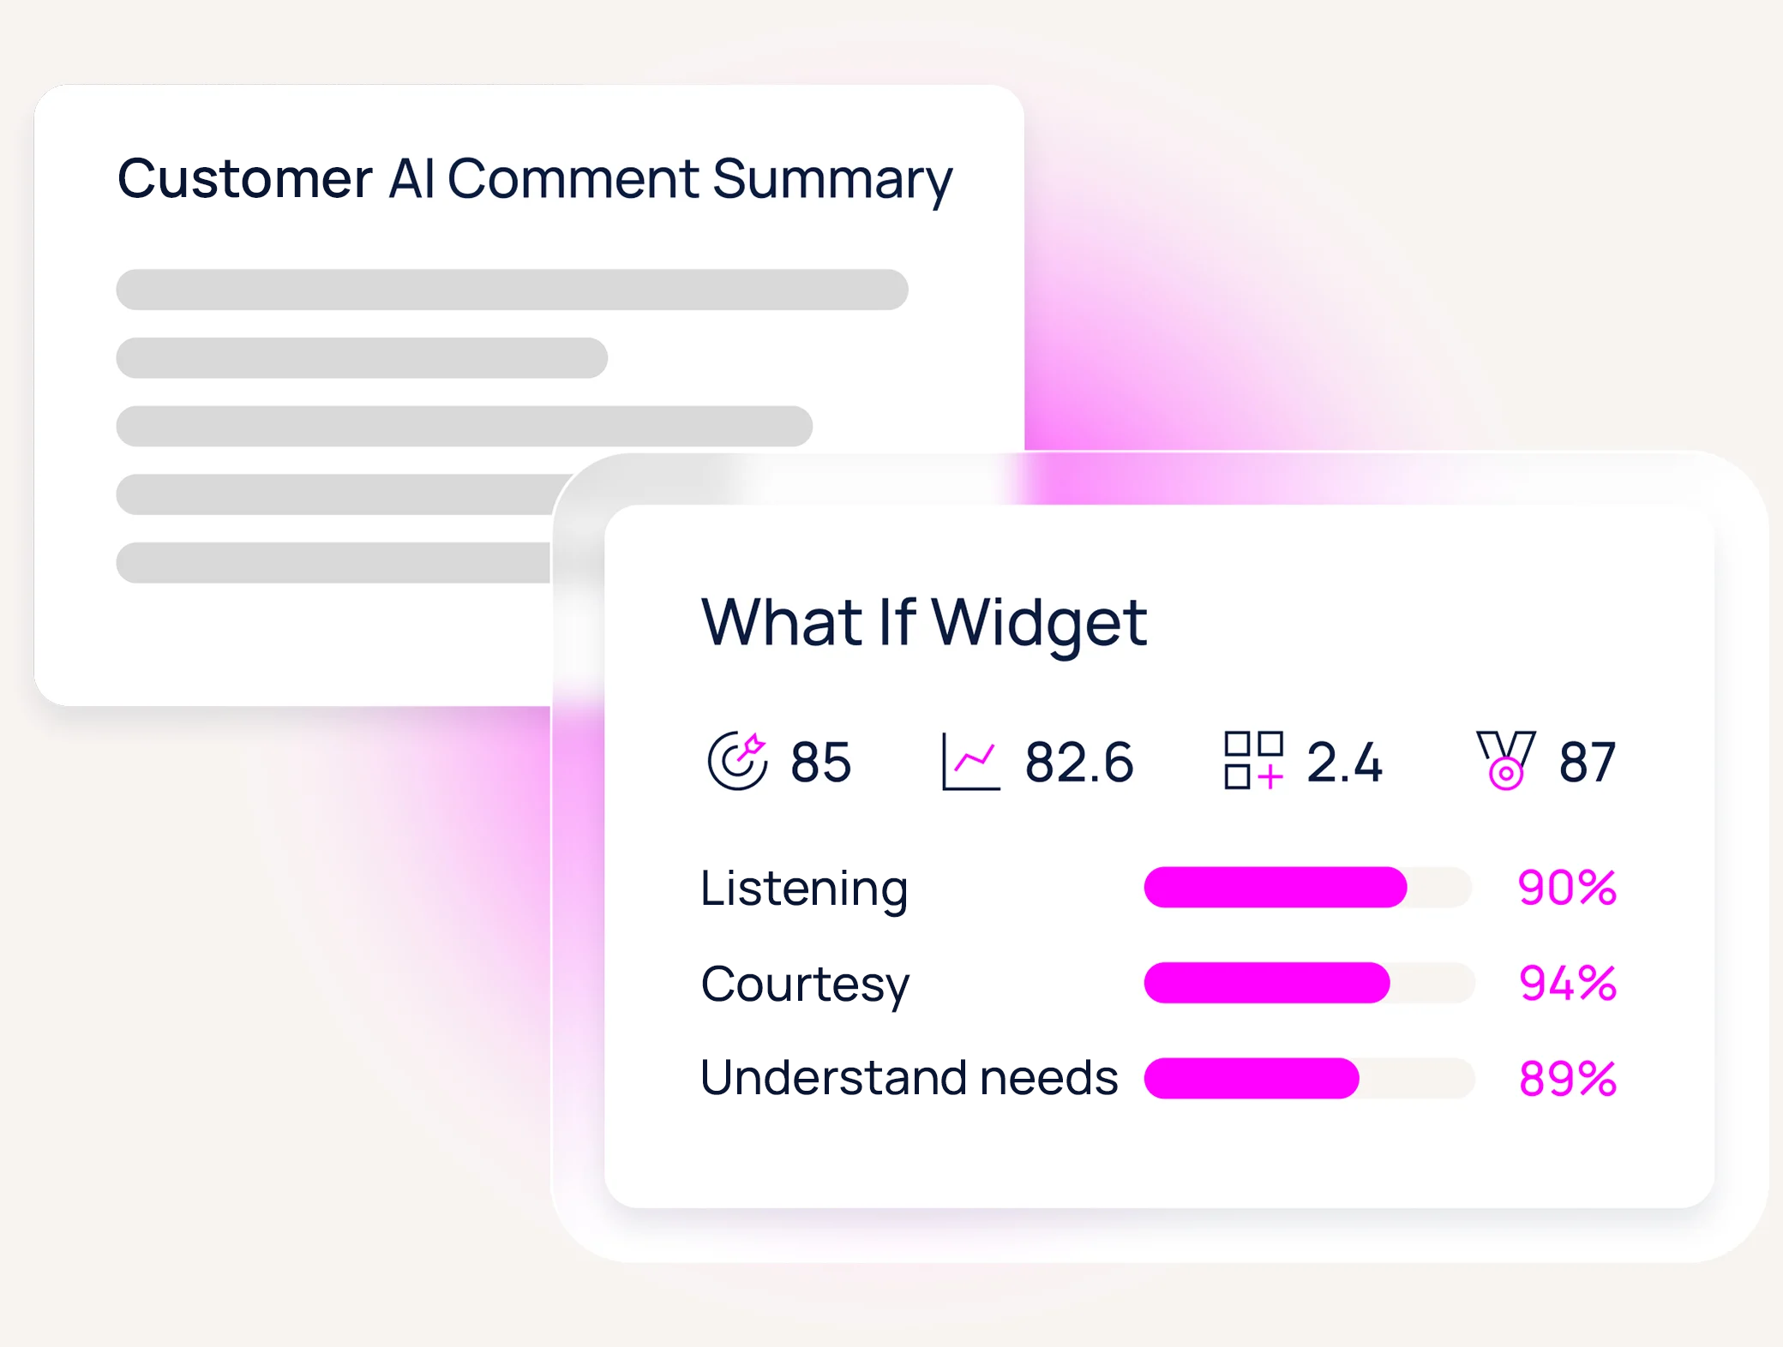Click the 89% Understand needs percentage
Screen dimensions: 1783x1347
point(1567,1078)
